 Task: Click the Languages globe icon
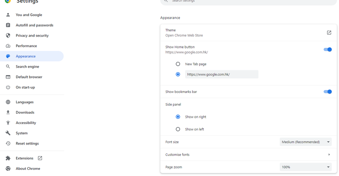coord(8,102)
